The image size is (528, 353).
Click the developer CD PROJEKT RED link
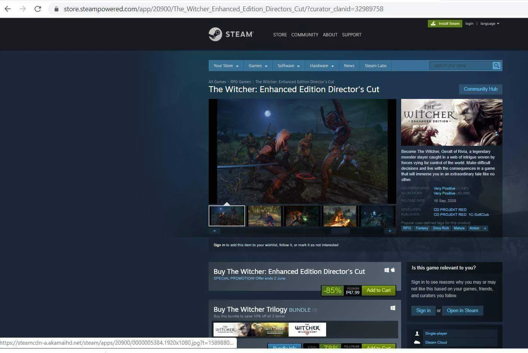[450, 210]
